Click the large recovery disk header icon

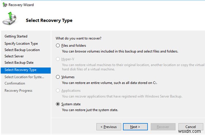[10, 18]
